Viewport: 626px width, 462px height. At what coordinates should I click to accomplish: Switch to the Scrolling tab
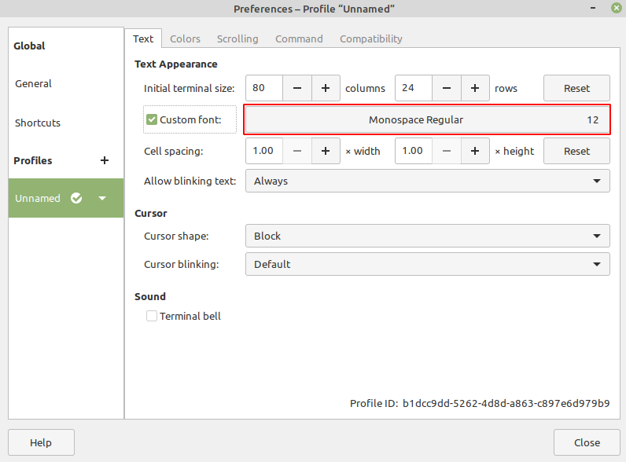click(238, 38)
